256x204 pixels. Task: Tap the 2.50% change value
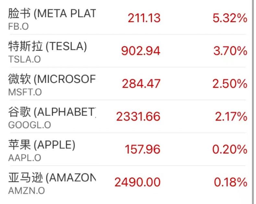click(230, 84)
